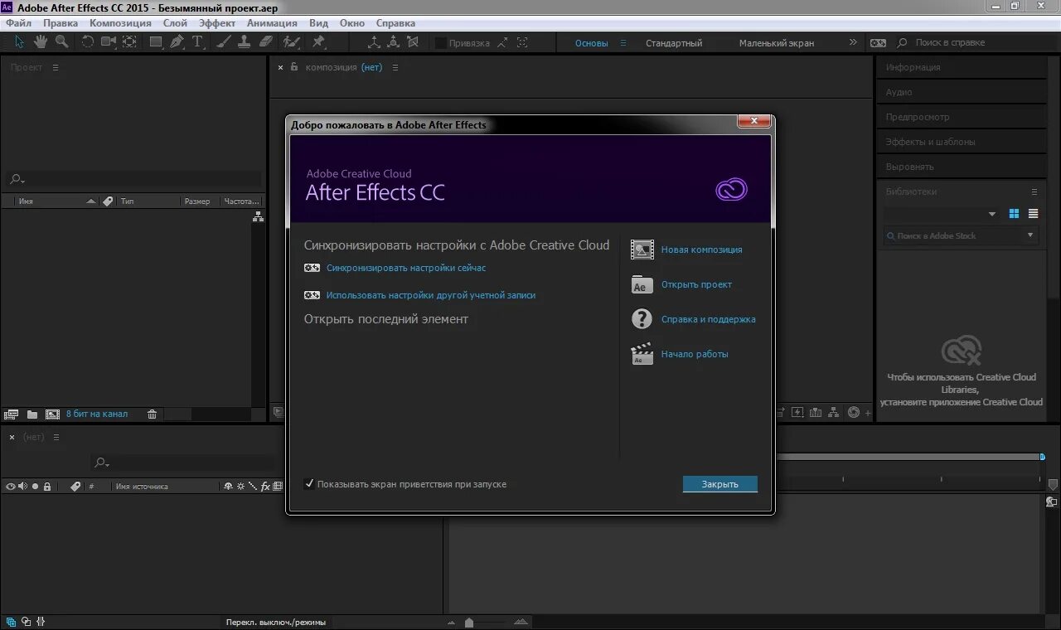The image size is (1061, 630).
Task: Toggle the audio speaker column in timeline
Action: coord(22,487)
